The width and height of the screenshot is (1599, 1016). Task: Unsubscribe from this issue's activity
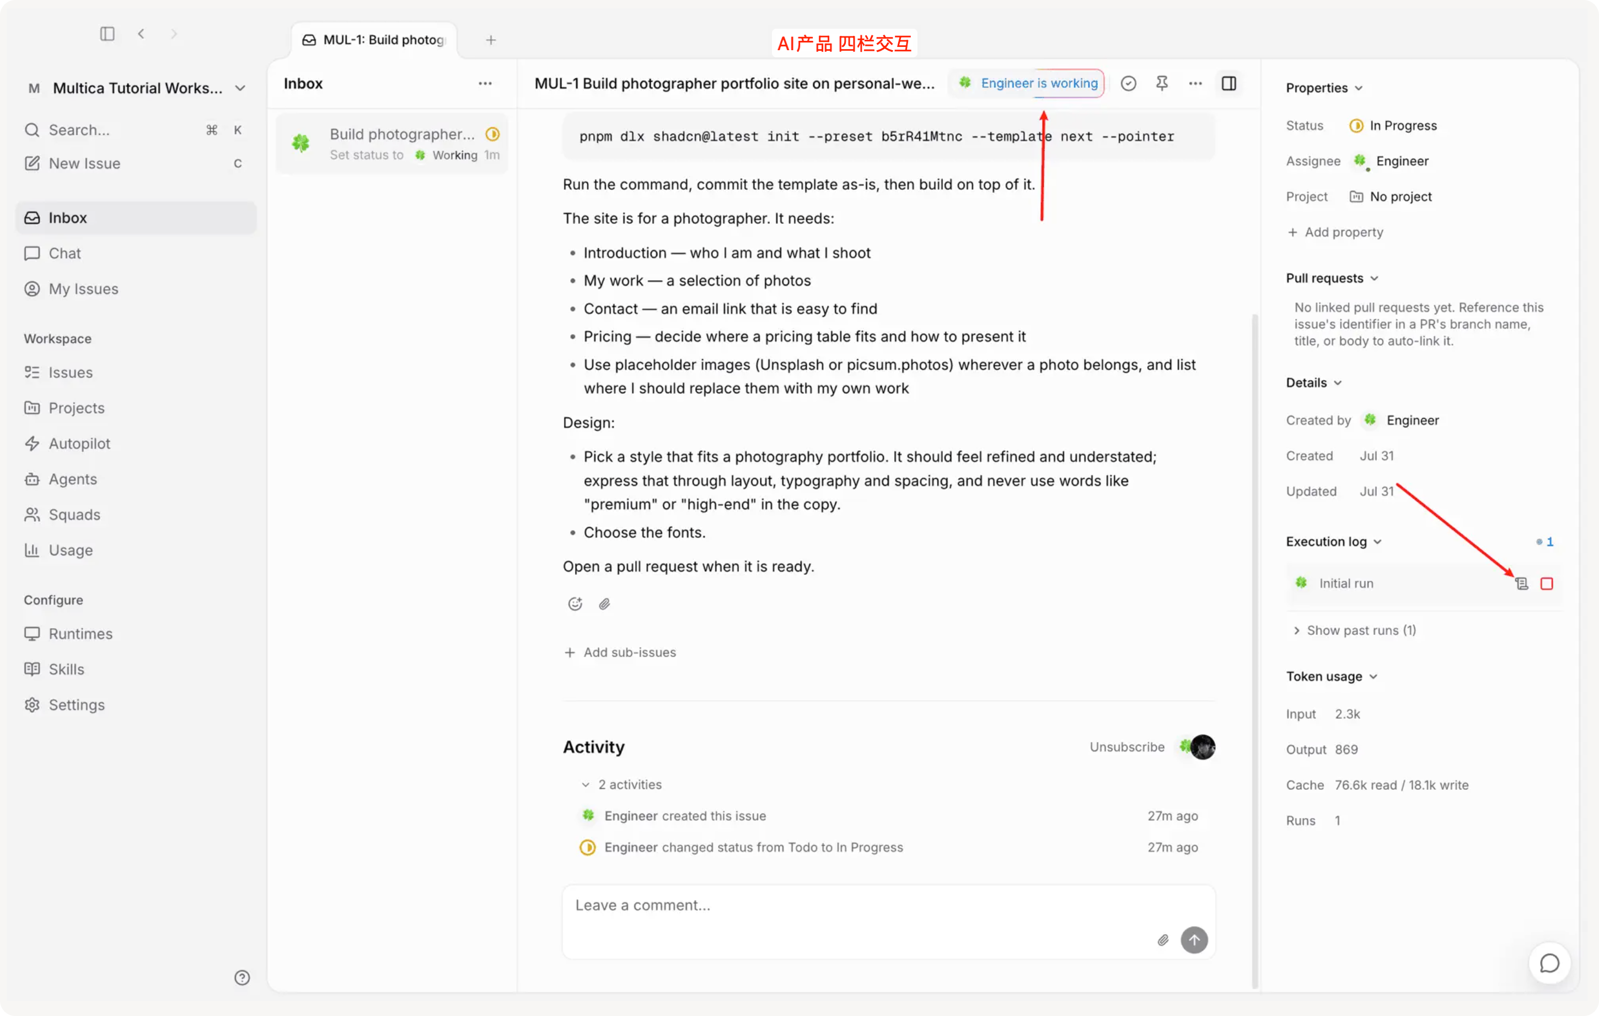[x=1127, y=747]
